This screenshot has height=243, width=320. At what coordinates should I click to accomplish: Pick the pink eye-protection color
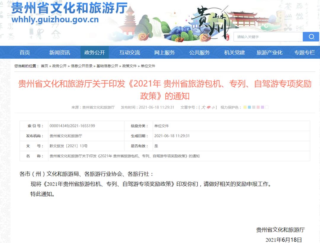pos(258,107)
